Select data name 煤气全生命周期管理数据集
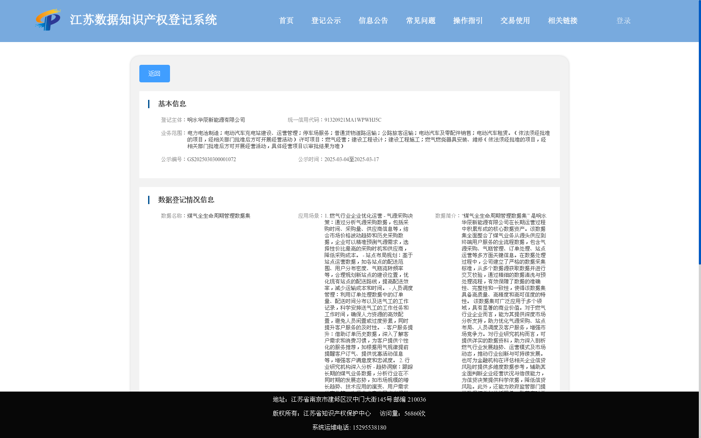The image size is (701, 438). click(219, 216)
